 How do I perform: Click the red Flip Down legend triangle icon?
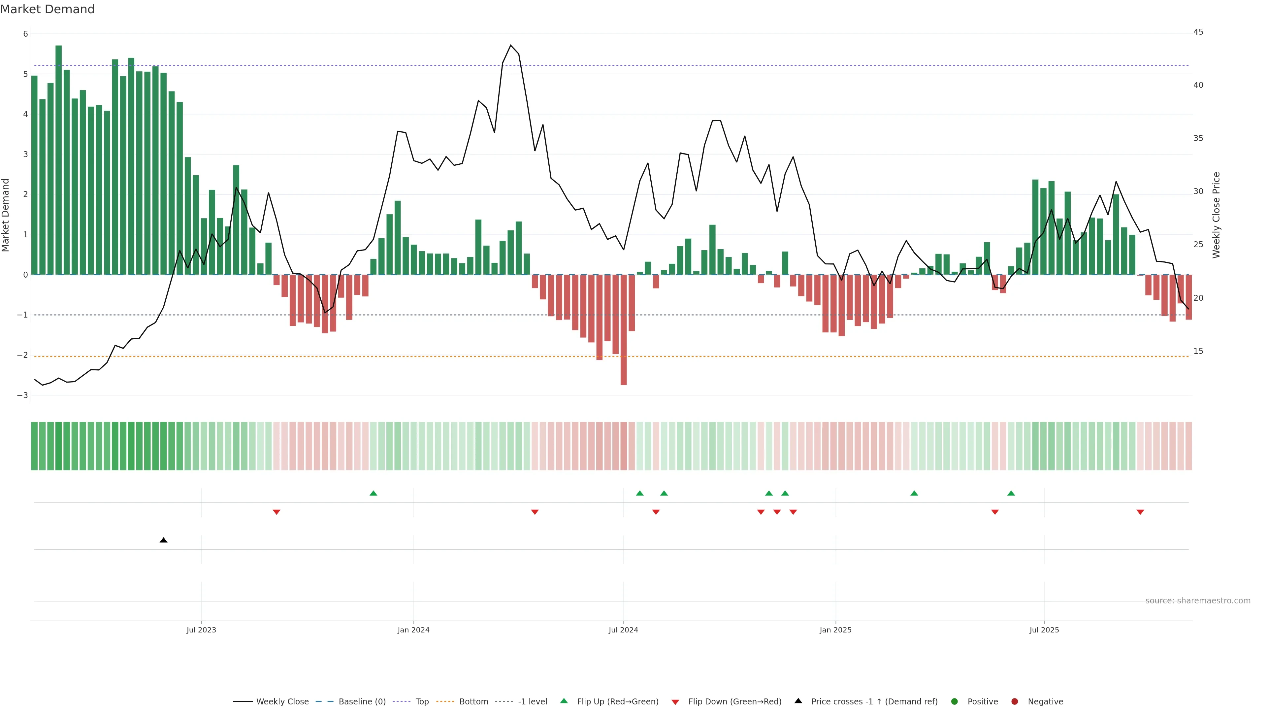coord(675,702)
